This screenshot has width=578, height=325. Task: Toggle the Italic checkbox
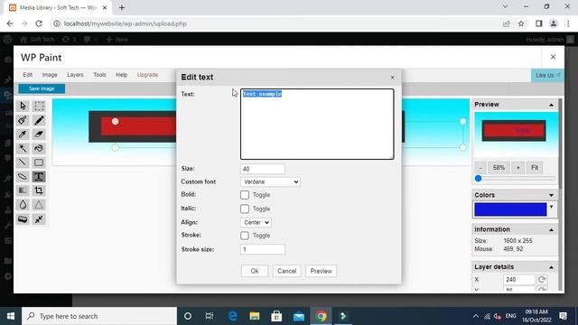click(245, 209)
